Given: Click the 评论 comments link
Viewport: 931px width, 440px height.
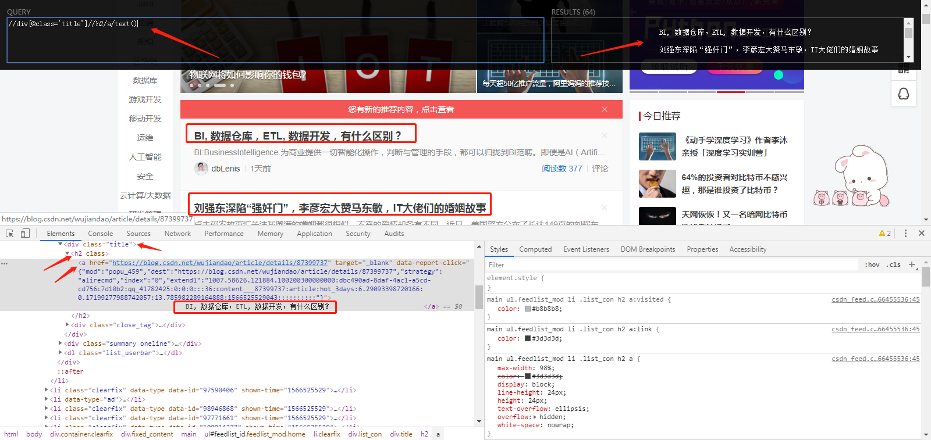Looking at the screenshot, I should [x=600, y=169].
